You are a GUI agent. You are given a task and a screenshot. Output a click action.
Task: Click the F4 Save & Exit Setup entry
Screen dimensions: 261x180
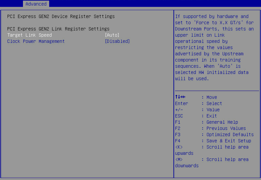pos(213,141)
